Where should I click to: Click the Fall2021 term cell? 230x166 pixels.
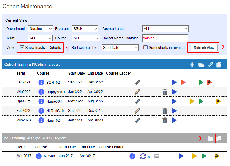click(23, 82)
